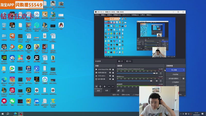
Task: Toggle lock on 视频采集设备 source
Action: click(x=113, y=73)
